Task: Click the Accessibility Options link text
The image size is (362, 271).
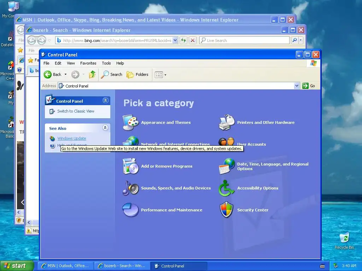Action: [258, 188]
